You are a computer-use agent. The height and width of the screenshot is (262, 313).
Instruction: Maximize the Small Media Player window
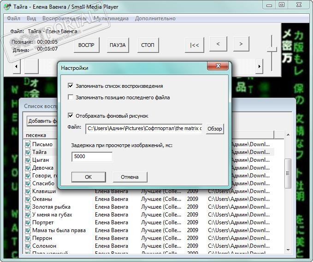[282, 5]
